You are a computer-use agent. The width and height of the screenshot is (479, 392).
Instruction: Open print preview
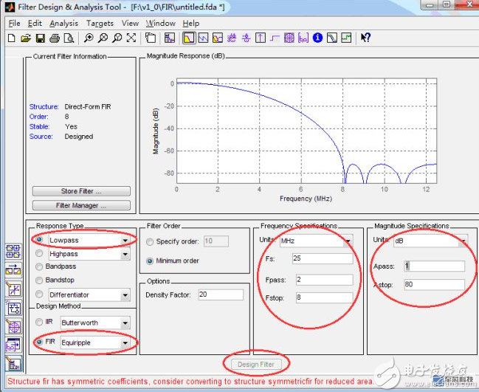point(69,38)
